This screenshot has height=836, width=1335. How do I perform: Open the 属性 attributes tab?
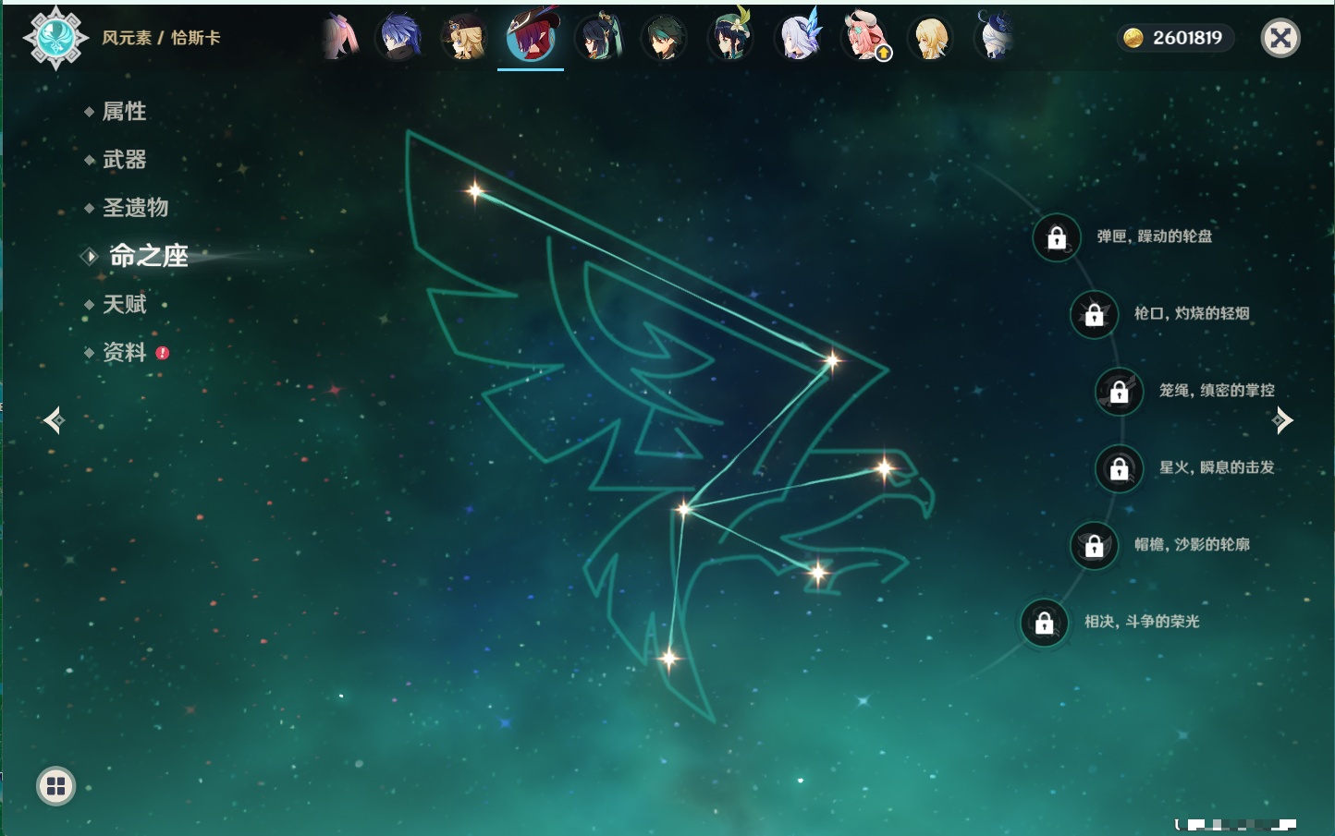coord(124,112)
